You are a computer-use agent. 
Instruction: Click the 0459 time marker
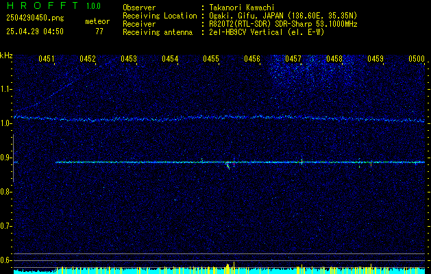375,59
